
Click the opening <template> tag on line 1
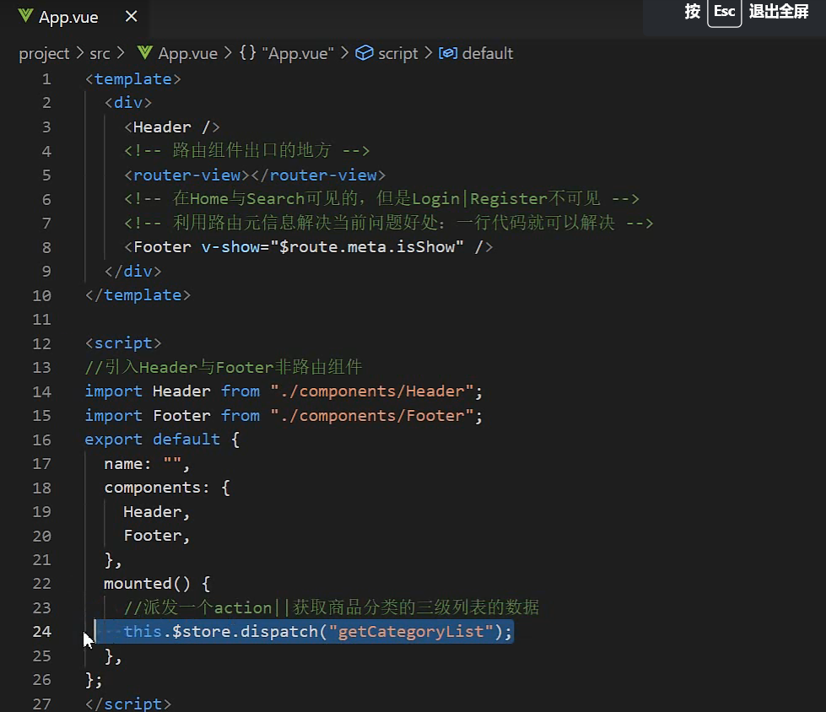pyautogui.click(x=132, y=79)
